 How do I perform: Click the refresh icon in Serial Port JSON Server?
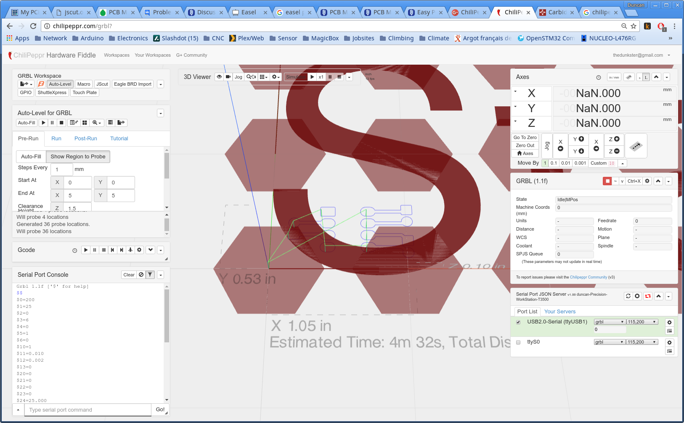coord(628,296)
